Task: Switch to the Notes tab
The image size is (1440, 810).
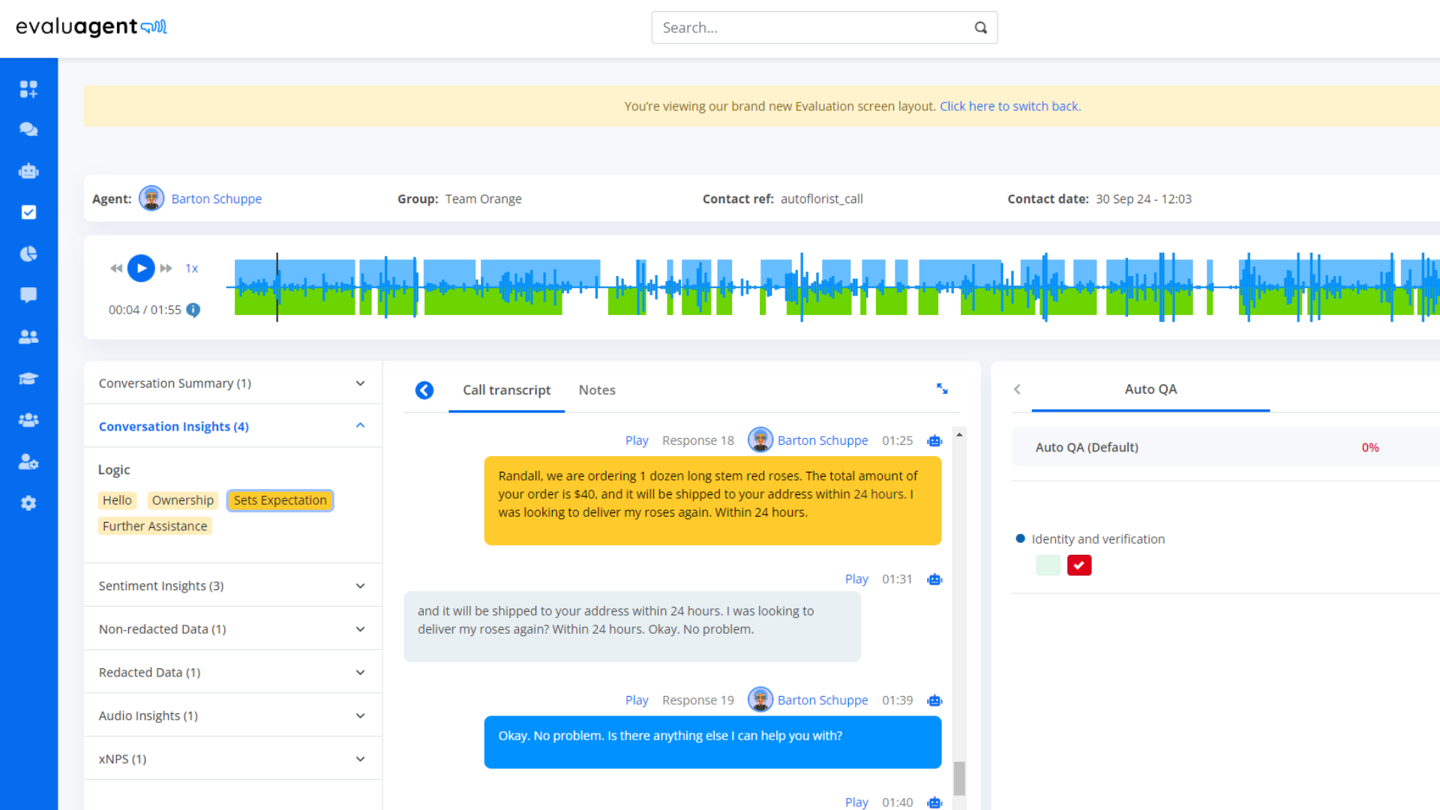Action: (x=597, y=390)
